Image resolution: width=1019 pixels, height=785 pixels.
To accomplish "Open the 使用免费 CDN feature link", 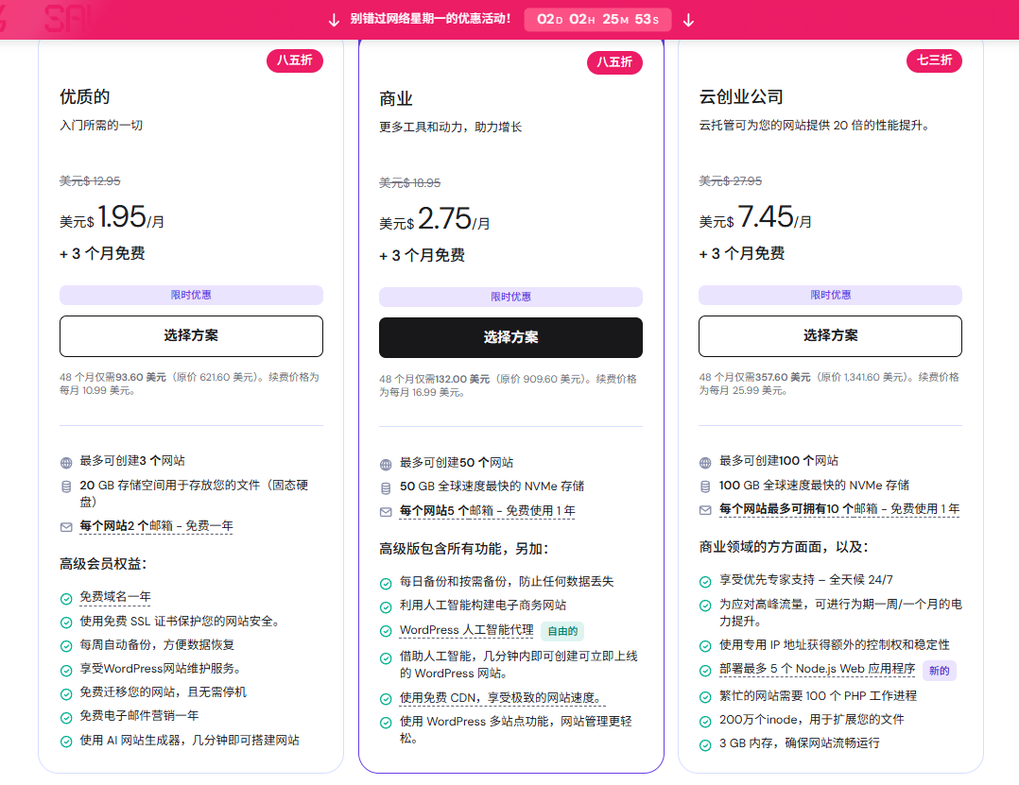I will (x=501, y=699).
